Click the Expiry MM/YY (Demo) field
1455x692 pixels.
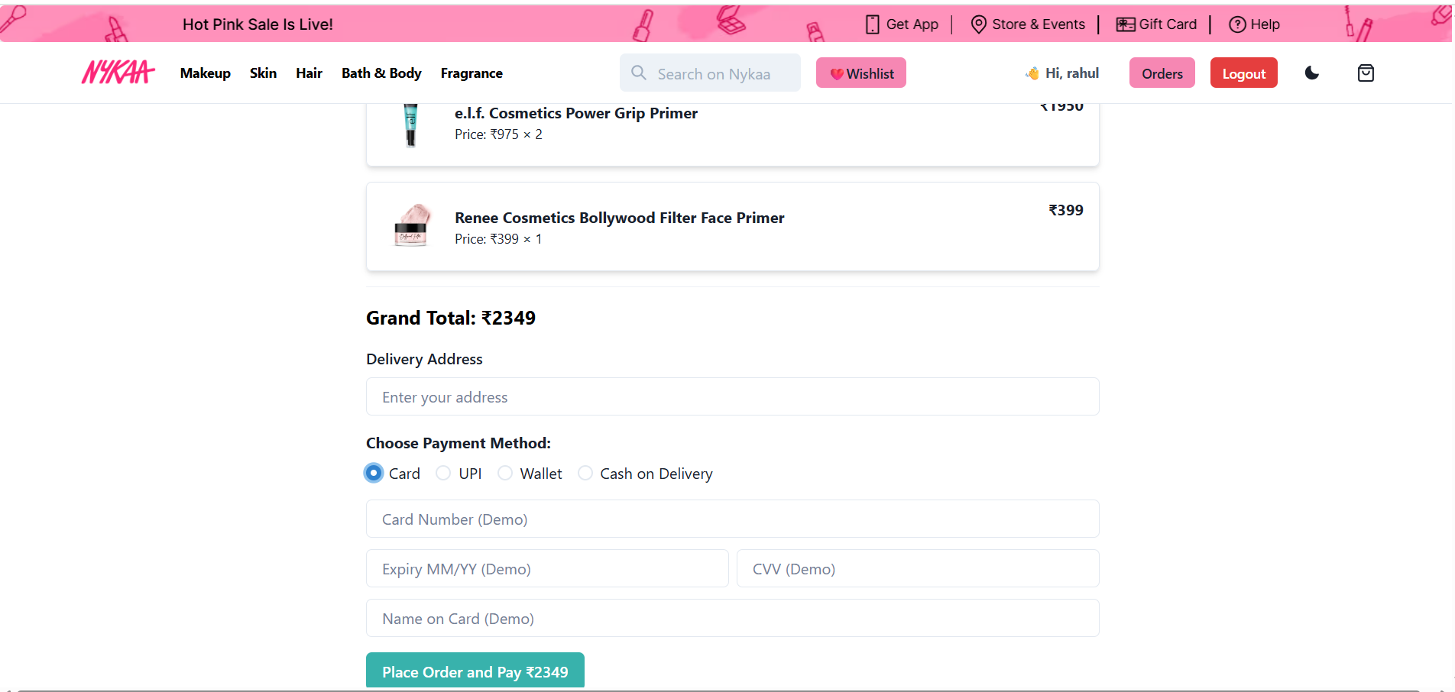pos(547,568)
